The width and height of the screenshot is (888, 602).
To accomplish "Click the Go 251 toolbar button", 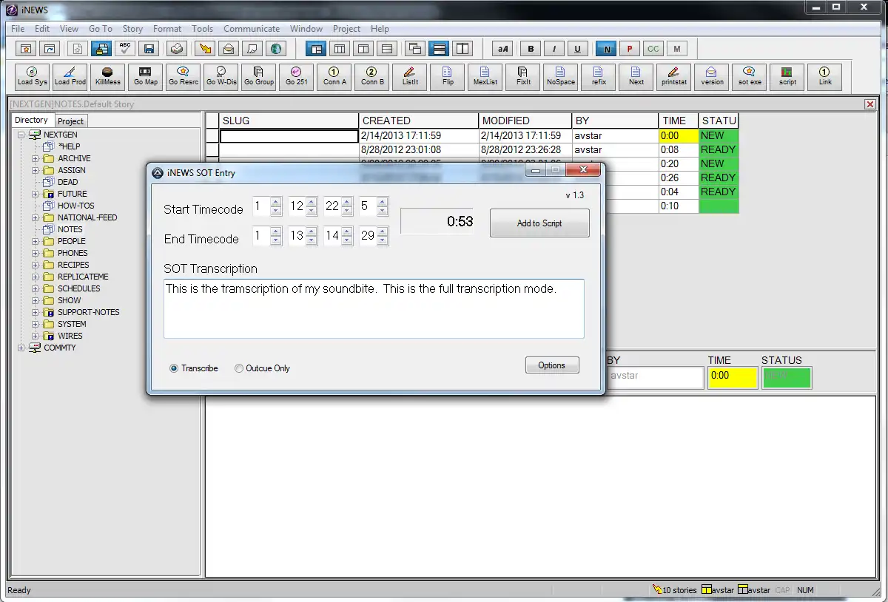I will click(297, 76).
